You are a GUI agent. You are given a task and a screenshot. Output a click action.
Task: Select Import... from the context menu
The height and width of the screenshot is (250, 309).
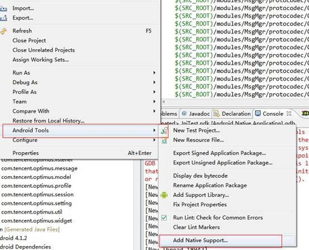[x=80, y=8]
